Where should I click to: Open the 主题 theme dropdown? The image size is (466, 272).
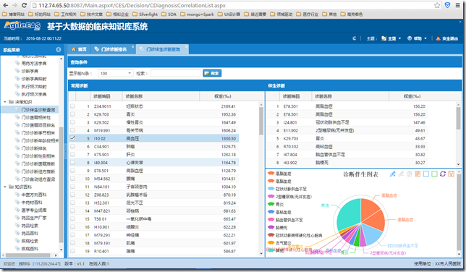click(391, 38)
